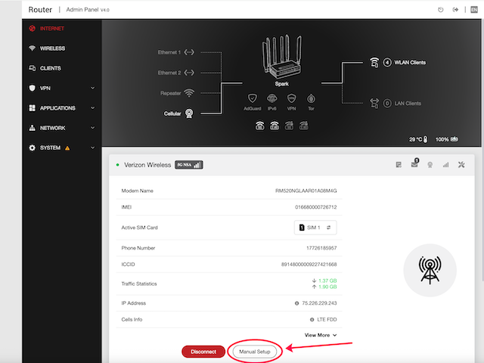Click the WLAN Clients device icon
The width and height of the screenshot is (484, 363).
coord(374,63)
